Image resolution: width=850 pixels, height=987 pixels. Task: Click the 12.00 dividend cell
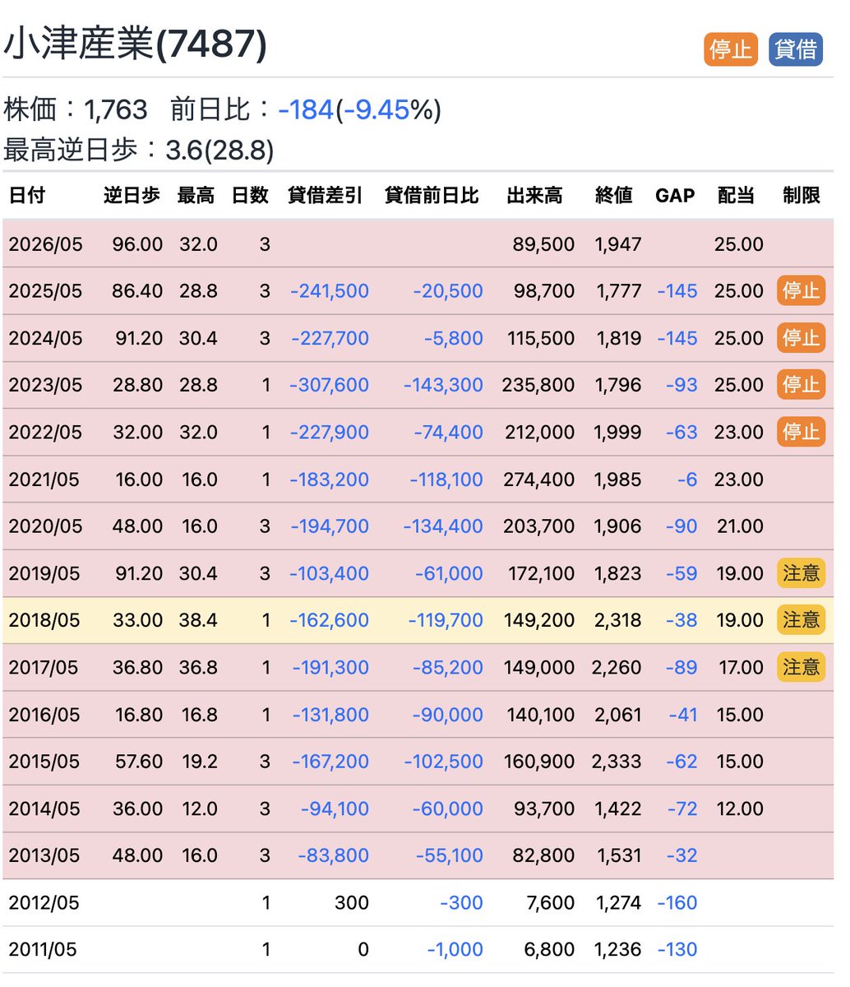[739, 809]
